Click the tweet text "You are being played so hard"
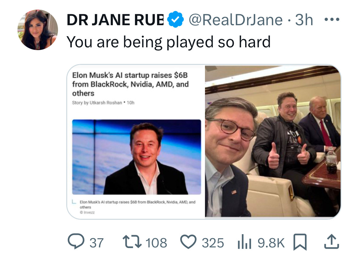The height and width of the screenshot is (256, 359). (168, 42)
